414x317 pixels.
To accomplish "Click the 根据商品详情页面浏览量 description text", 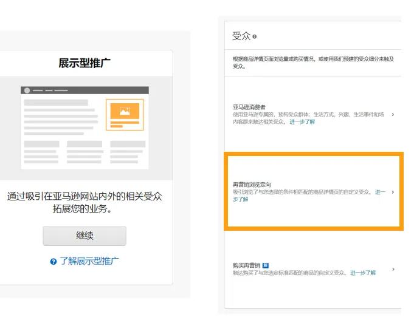I will pyautogui.click(x=313, y=63).
